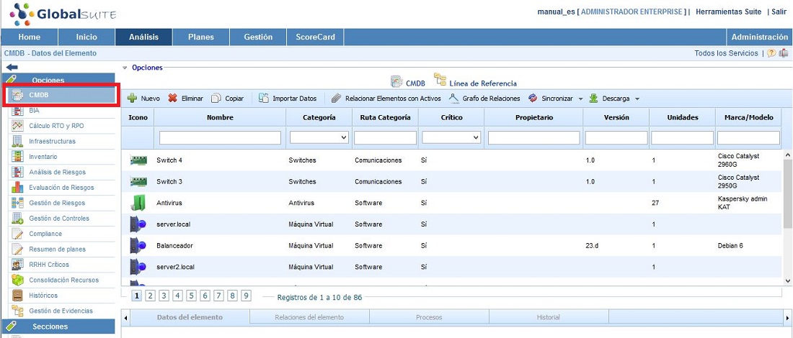
Task: Click the Copiar toolbar icon
Action: coord(216,99)
